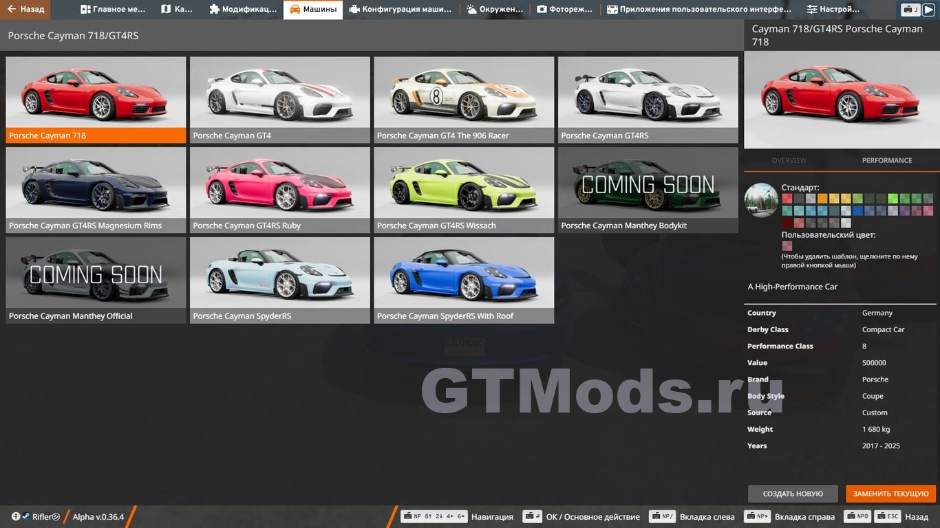The height and width of the screenshot is (528, 940).
Task: Click the Derby Class value Compact Car
Action: [883, 329]
